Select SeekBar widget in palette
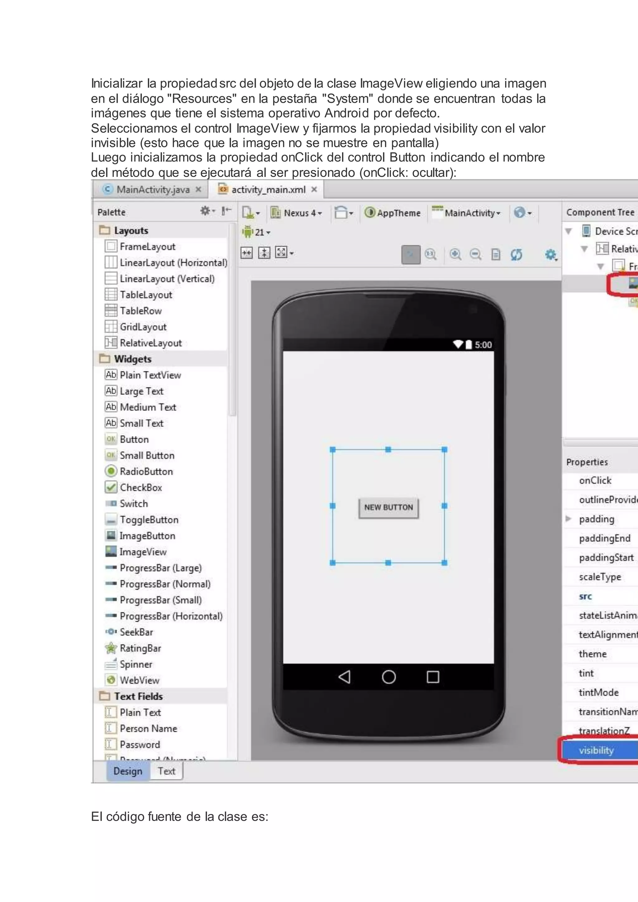Viewport: 638px width, 902px height. pos(129,632)
